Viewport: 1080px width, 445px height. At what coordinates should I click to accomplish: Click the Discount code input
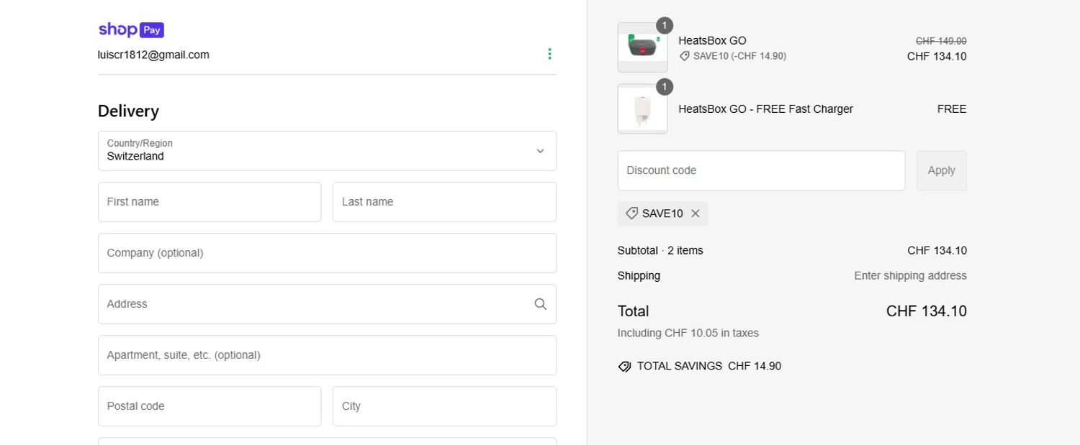tap(761, 170)
